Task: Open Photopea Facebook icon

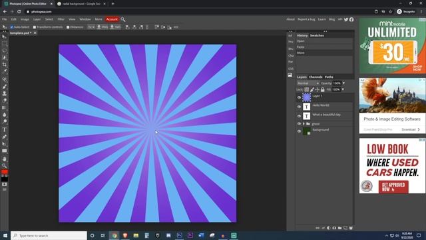Action: (351, 19)
